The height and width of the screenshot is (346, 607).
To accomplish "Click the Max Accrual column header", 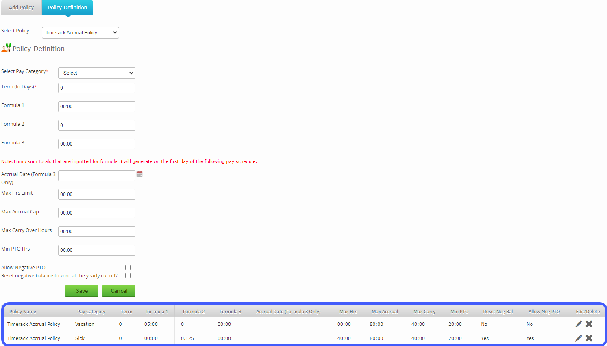I will (x=385, y=312).
